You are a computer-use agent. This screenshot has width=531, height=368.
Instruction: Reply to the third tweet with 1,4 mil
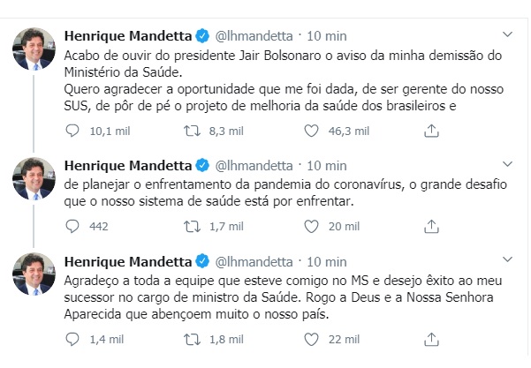pos(74,340)
